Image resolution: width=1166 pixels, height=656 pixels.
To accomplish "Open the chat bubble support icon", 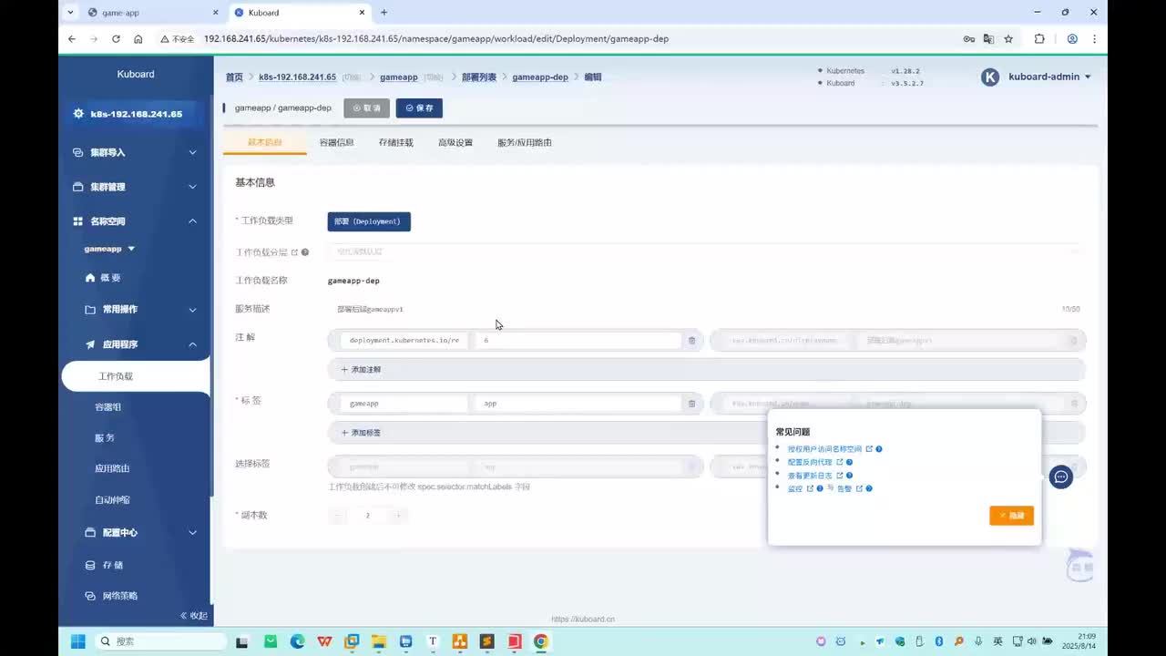I will tap(1060, 477).
